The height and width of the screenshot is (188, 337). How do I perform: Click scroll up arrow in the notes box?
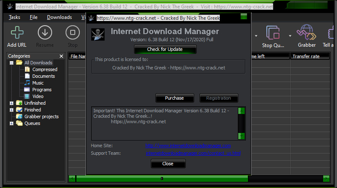click(x=241, y=111)
